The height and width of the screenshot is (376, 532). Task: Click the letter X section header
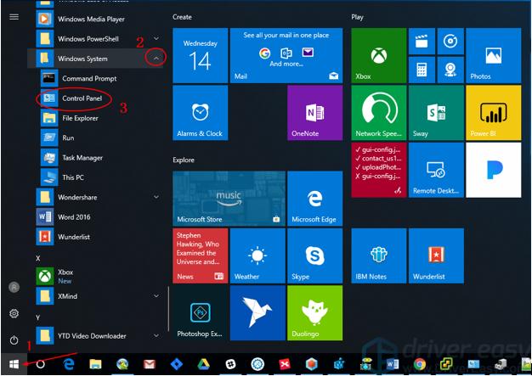coord(38,257)
